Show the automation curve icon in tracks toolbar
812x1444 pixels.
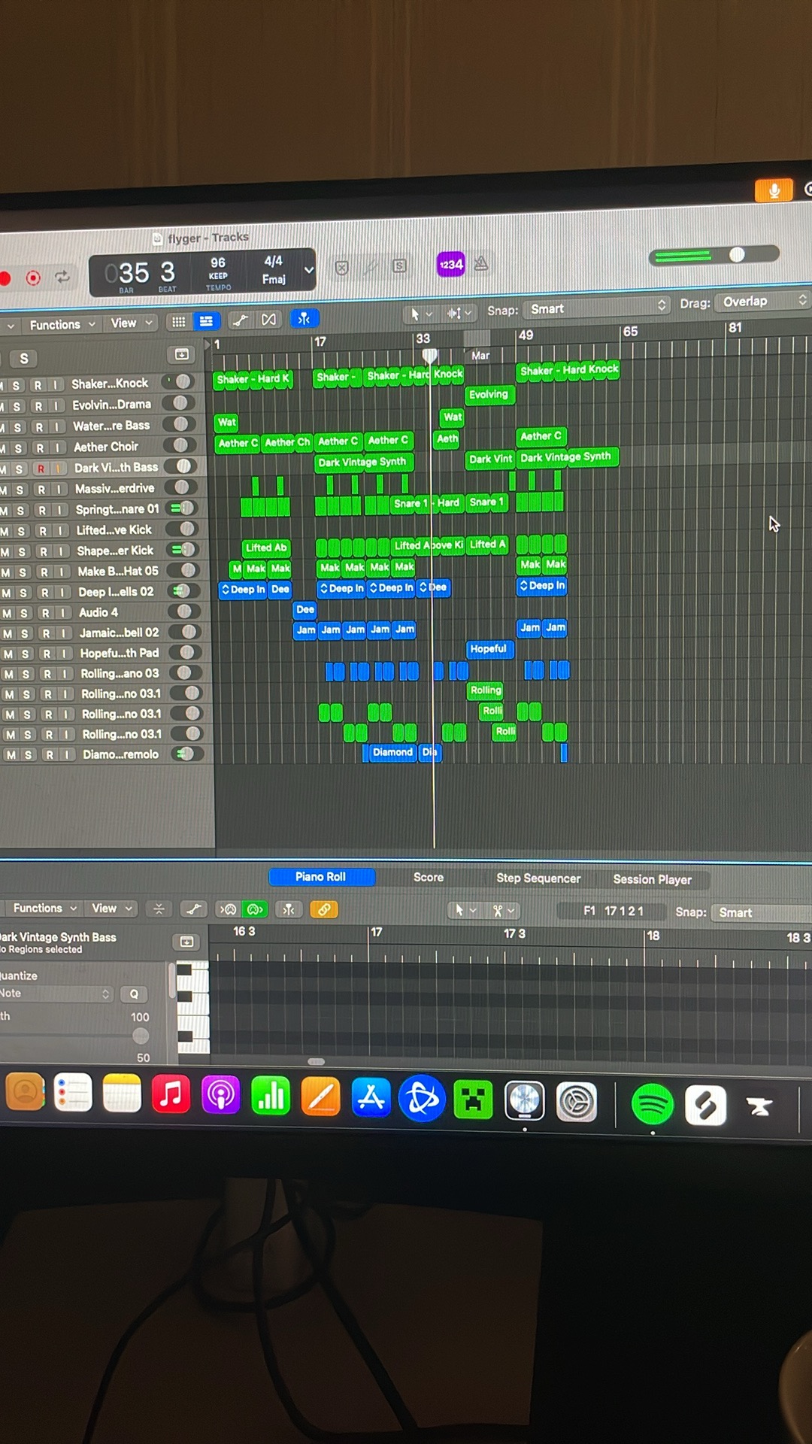(x=241, y=320)
